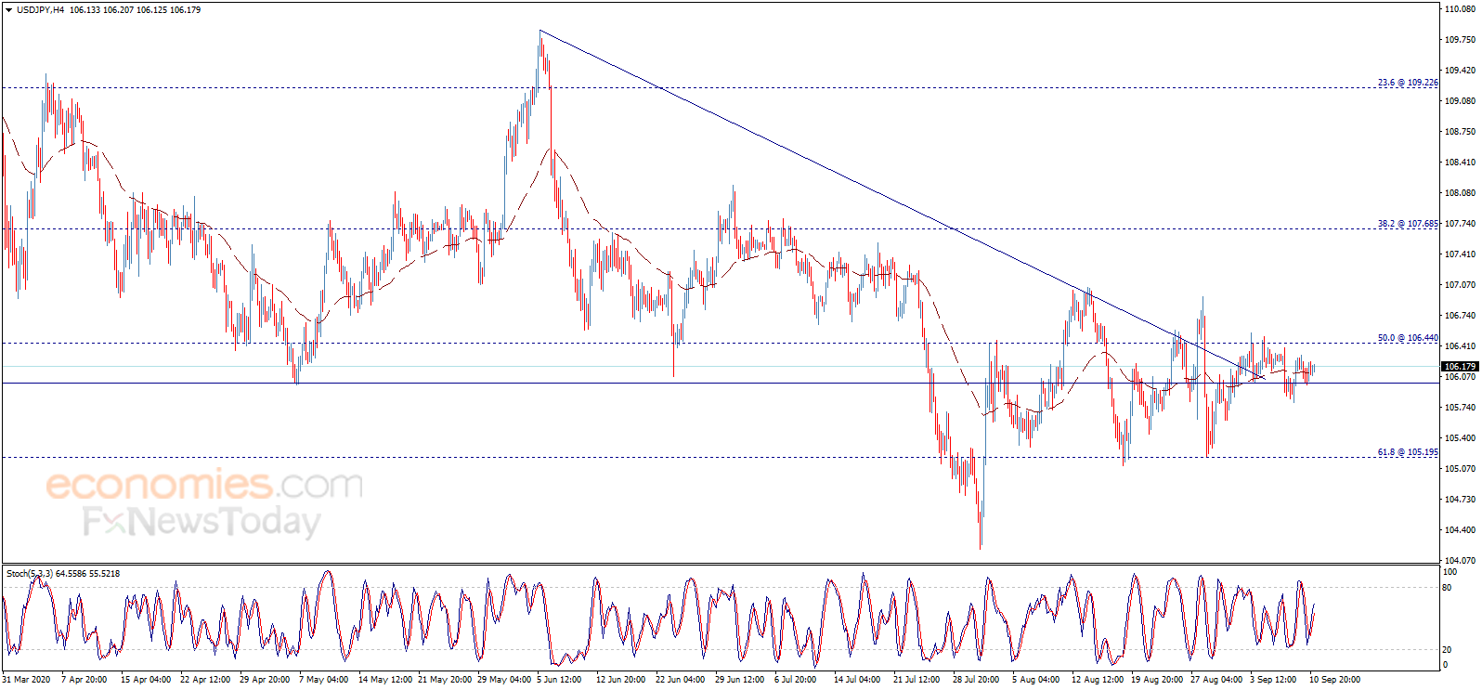Click the 110.080 price axis label

point(1461,9)
